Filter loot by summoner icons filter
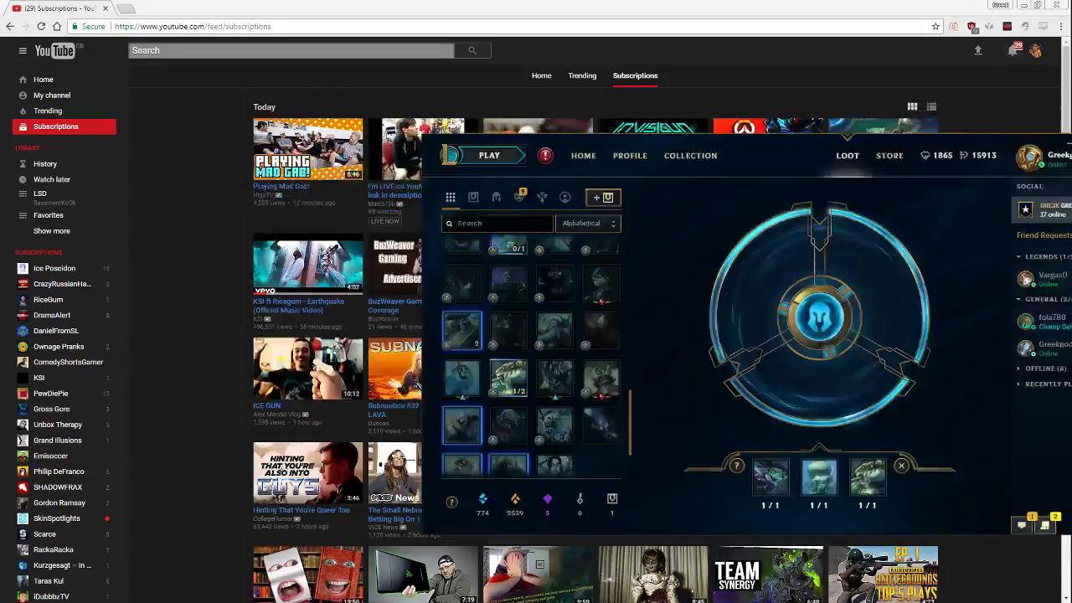Screen dimensions: 1072x603 click(565, 198)
